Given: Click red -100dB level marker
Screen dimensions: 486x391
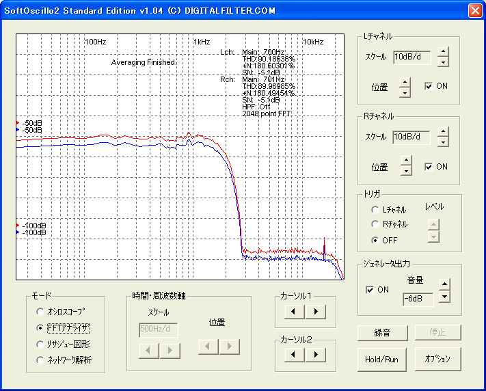Looking at the screenshot, I should pos(17,225).
